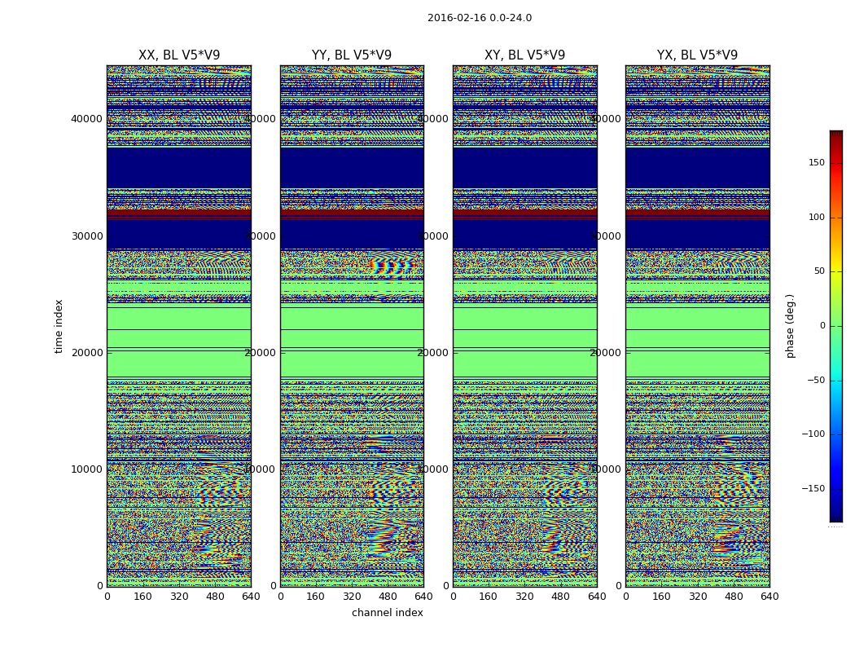Click the phase (deg.) colorbar label
Viewport: 855px width, 652px height.
[x=790, y=326]
